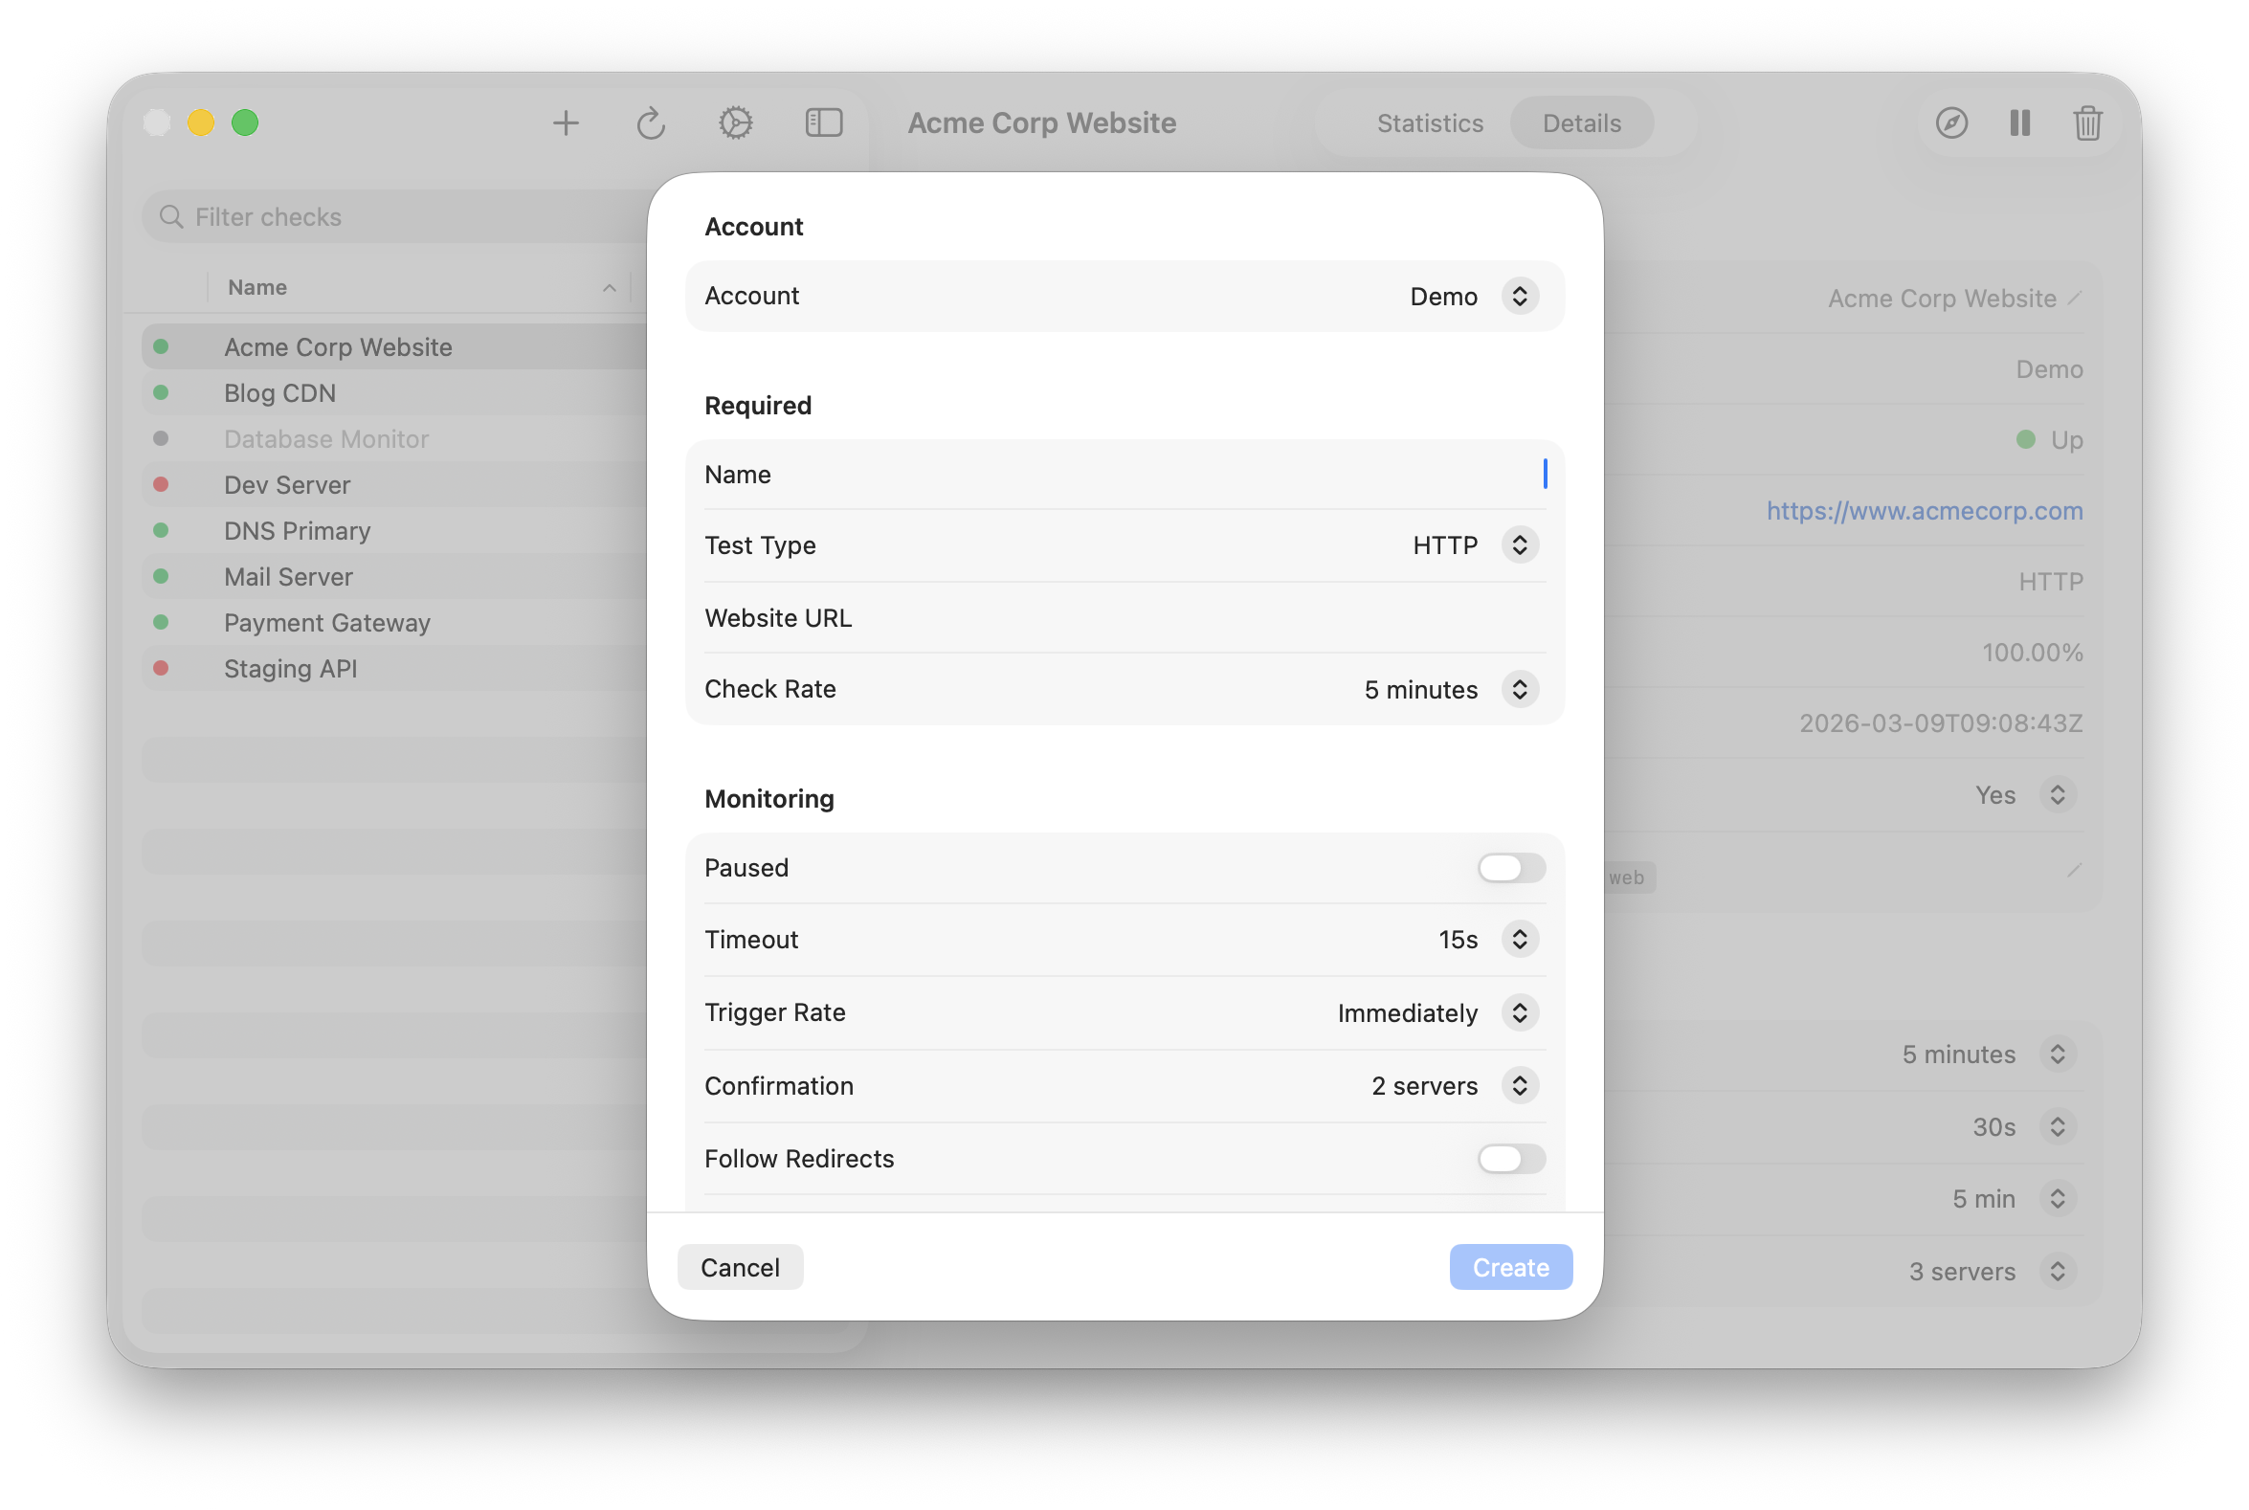The width and height of the screenshot is (2249, 1510).
Task: Click the refresh icon in the toolbar
Action: (651, 123)
